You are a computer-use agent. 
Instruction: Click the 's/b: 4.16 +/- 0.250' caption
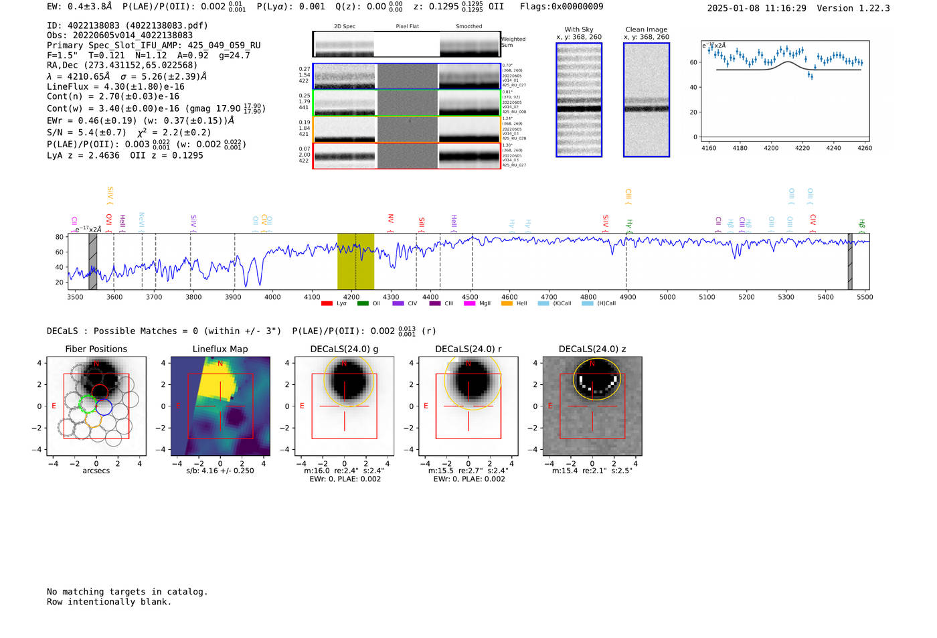click(x=220, y=471)
